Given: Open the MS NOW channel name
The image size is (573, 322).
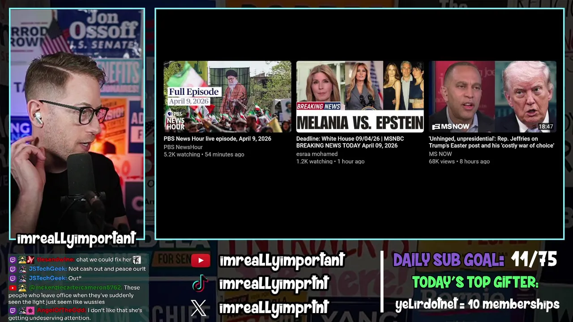Looking at the screenshot, I should (x=440, y=154).
